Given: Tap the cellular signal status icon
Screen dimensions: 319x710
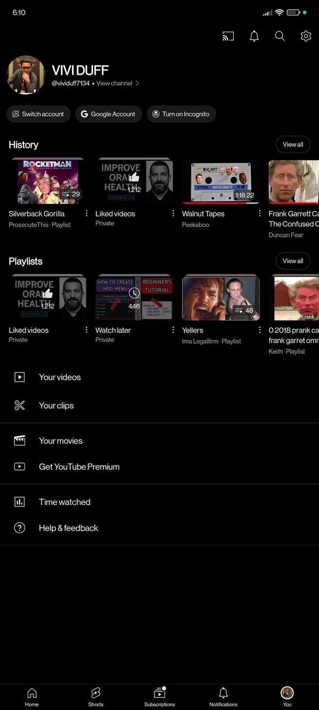Looking at the screenshot, I should [268, 12].
